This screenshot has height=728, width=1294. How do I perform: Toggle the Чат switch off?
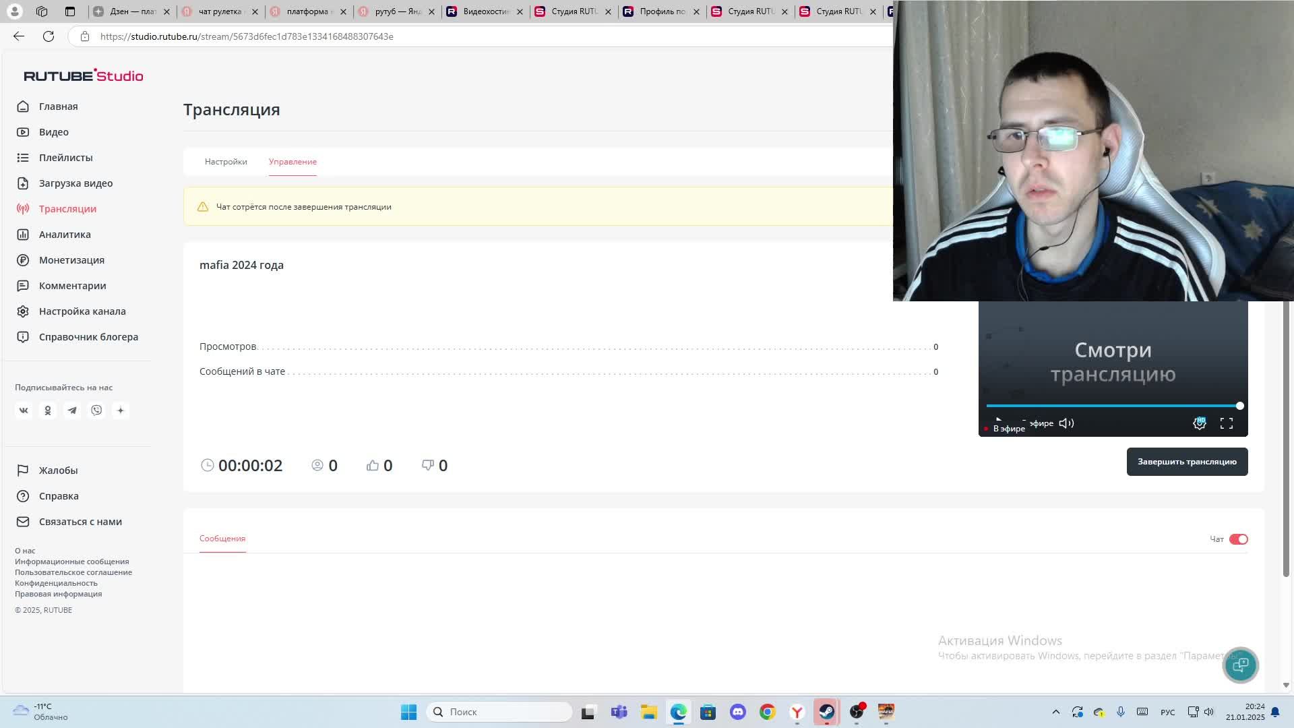tap(1238, 539)
